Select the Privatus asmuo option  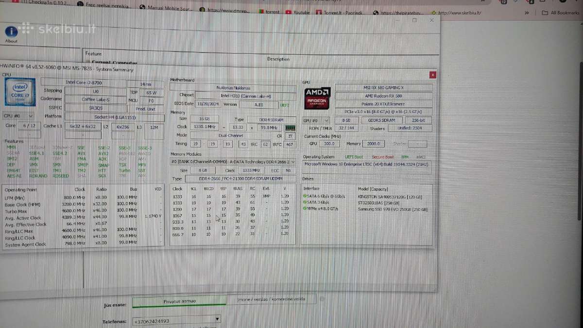tap(179, 301)
